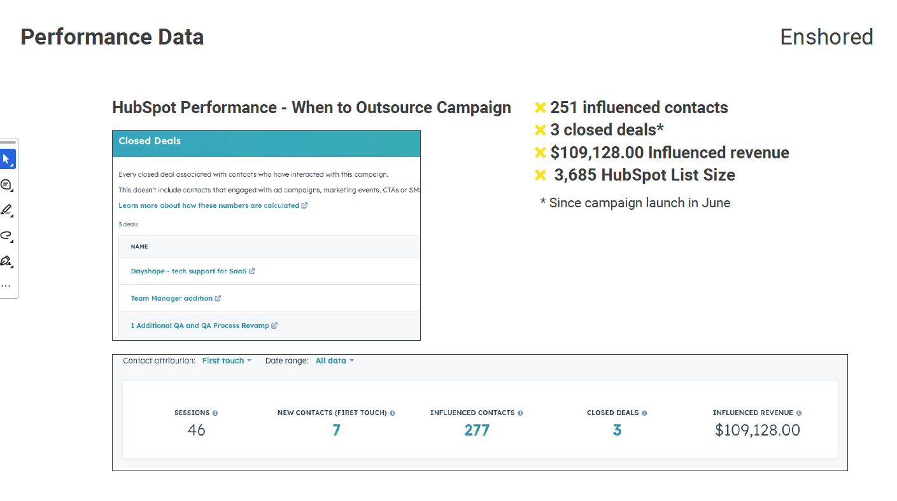Viewport: 897px width, 501px height.
Task: Click info icon next to Influenced Revenue
Action: [799, 413]
